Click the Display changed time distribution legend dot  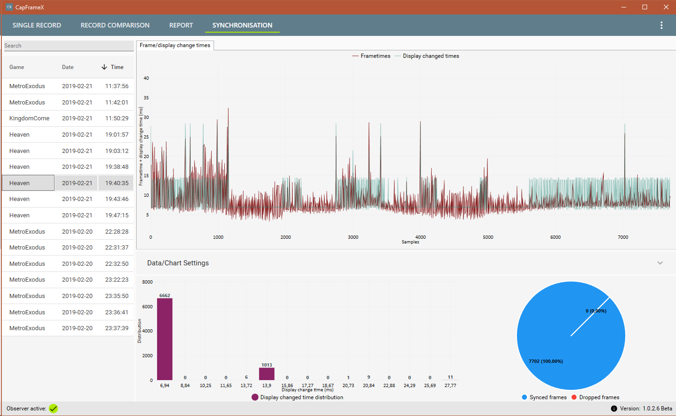pyautogui.click(x=255, y=397)
